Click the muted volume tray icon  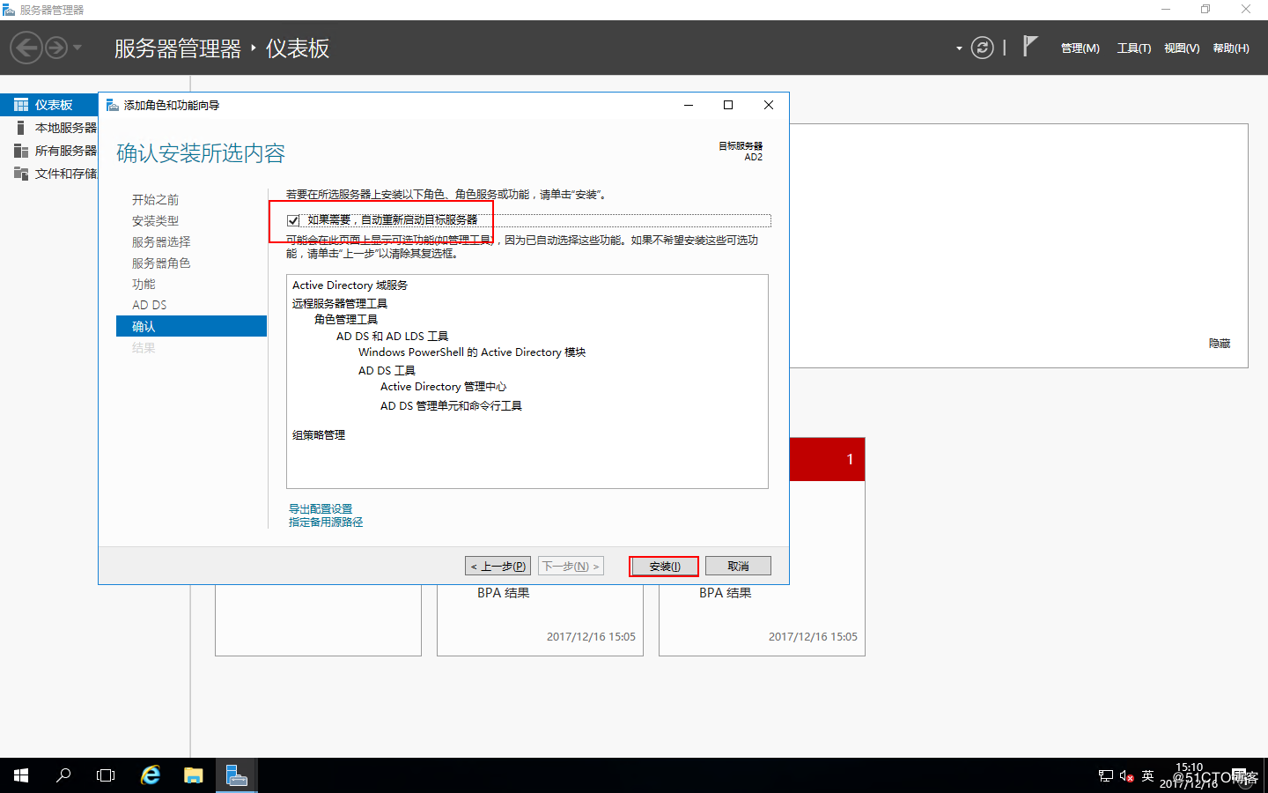point(1126,776)
